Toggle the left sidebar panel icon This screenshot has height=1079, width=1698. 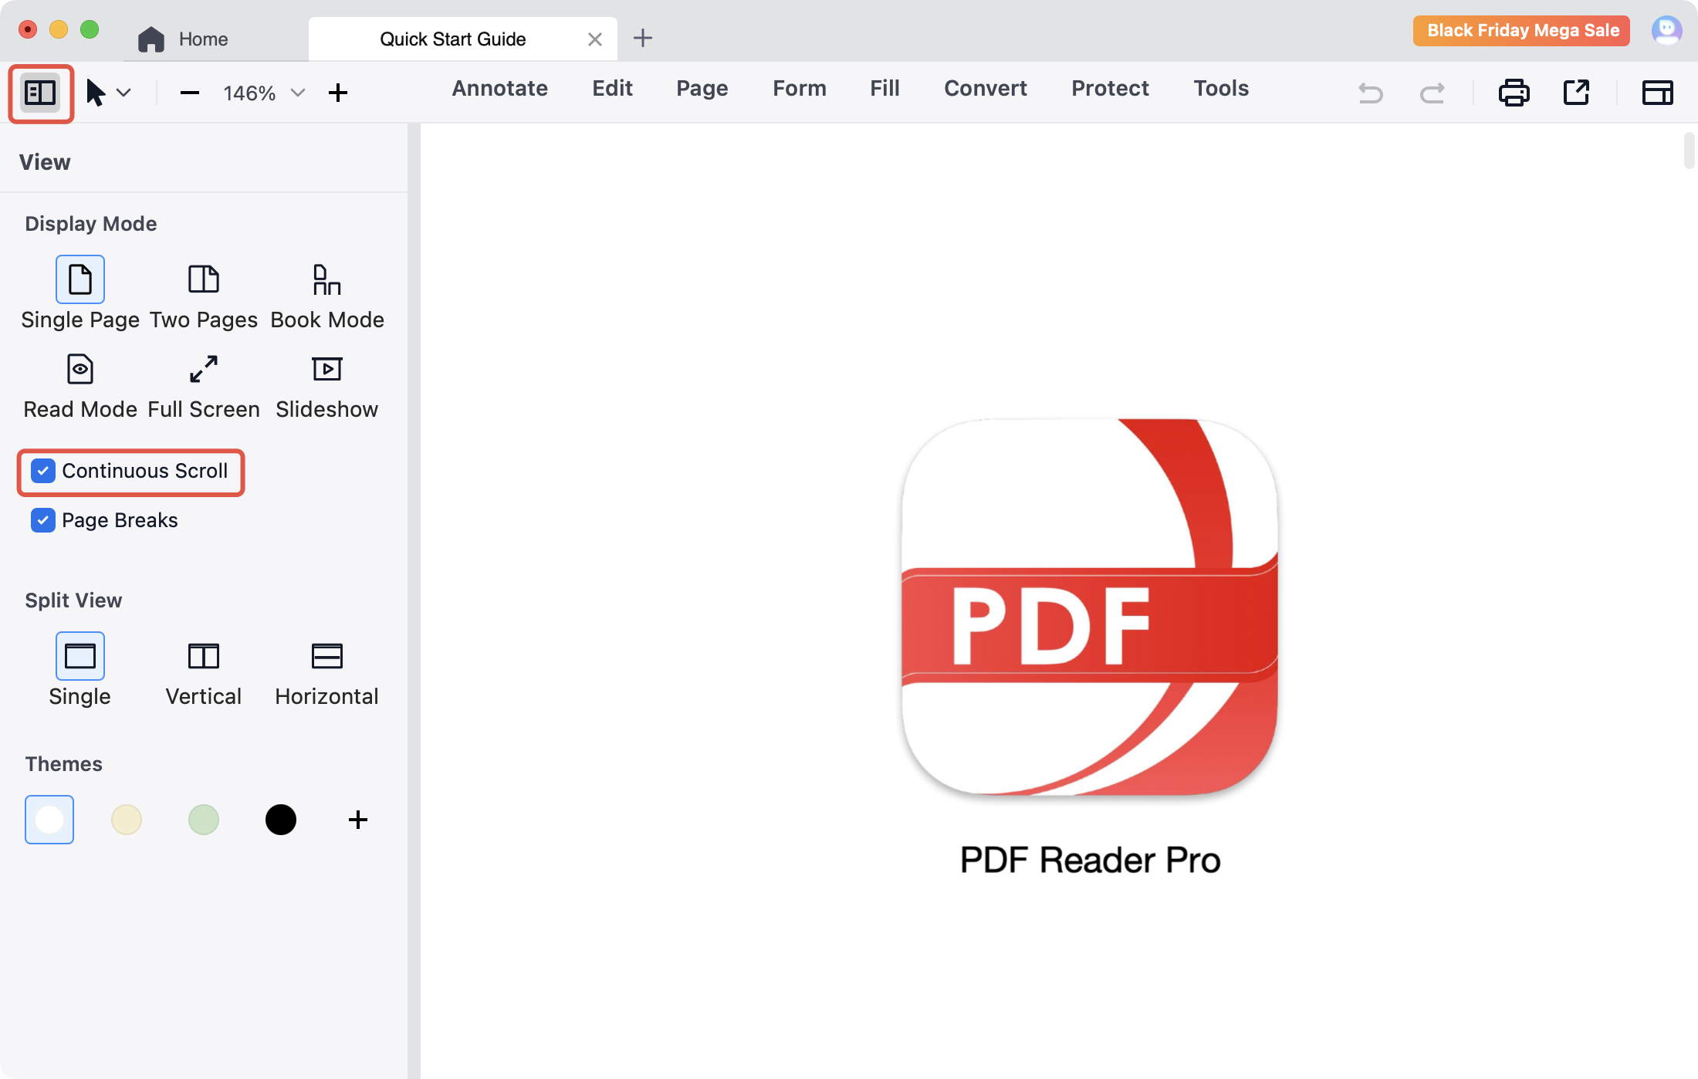(40, 93)
